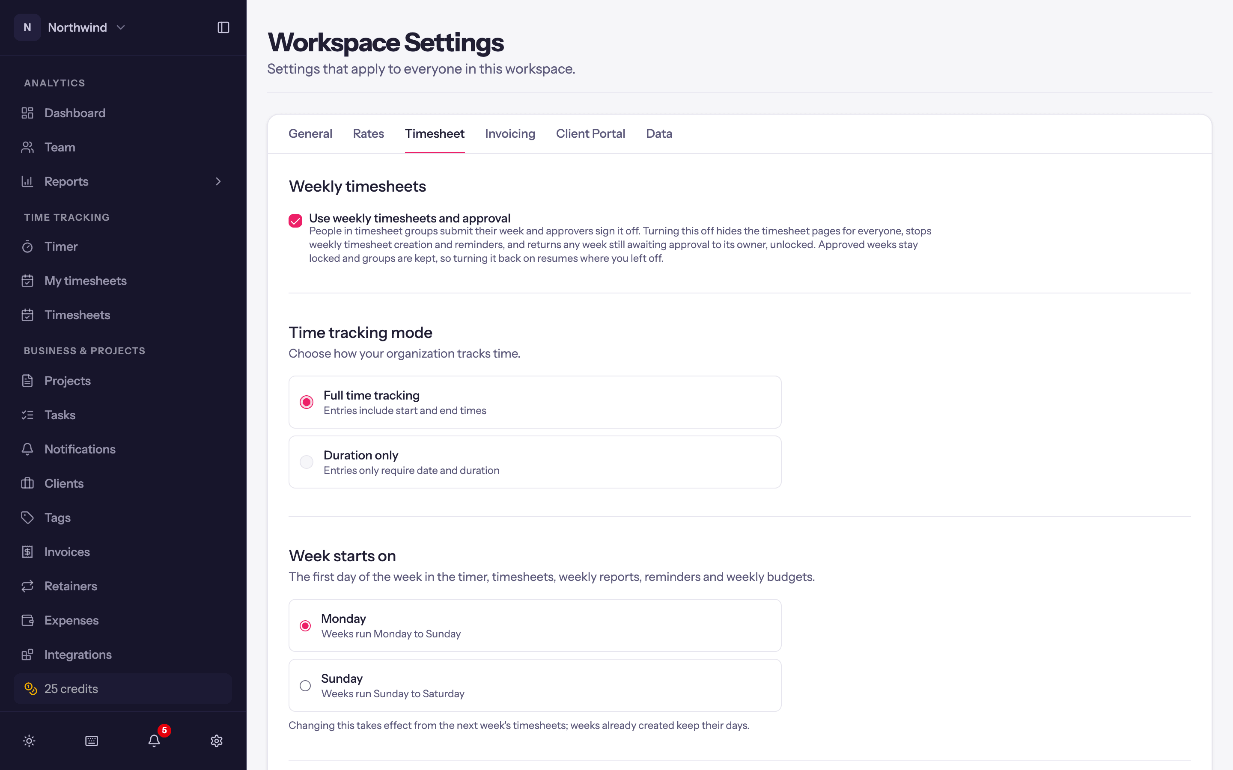Open the Client Portal tab

pos(590,133)
